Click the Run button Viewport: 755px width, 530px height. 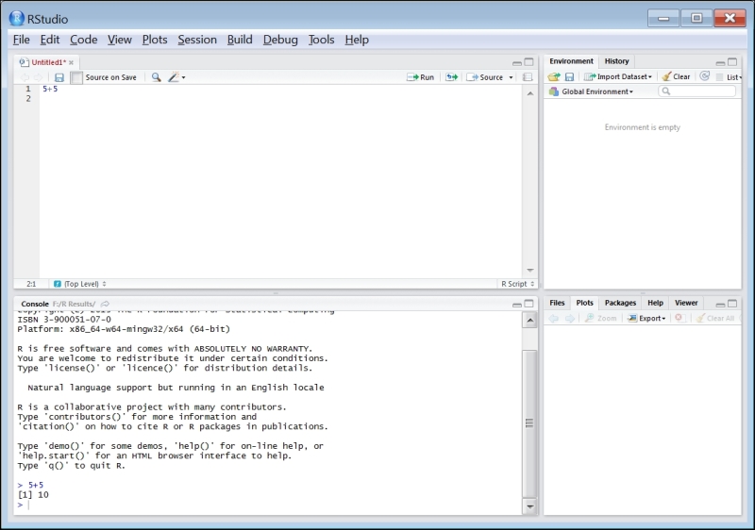[420, 77]
